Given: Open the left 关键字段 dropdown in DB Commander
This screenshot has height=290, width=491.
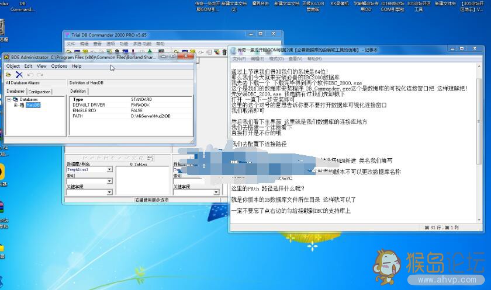Looking at the screenshot, I should pyautogui.click(x=110, y=192).
